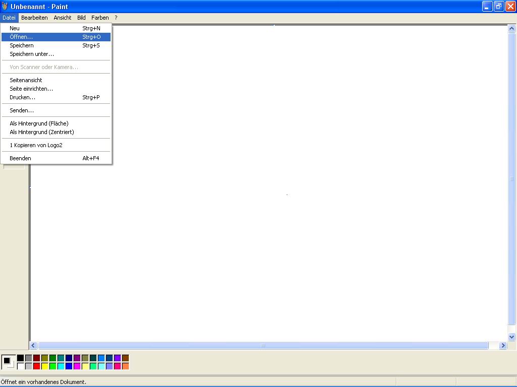
Task: Select the orange swatch at palette end
Action: click(x=125, y=366)
